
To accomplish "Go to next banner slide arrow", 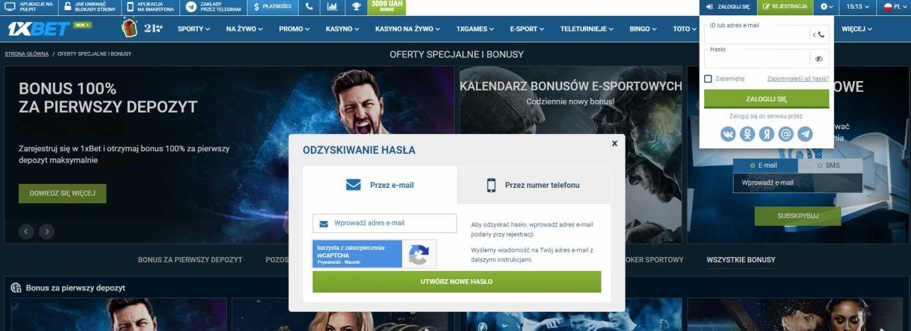I will pos(46,231).
